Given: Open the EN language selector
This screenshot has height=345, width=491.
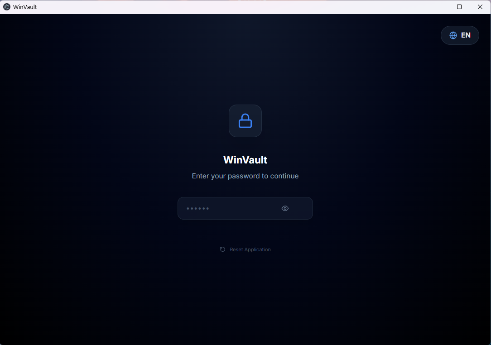Looking at the screenshot, I should point(460,35).
